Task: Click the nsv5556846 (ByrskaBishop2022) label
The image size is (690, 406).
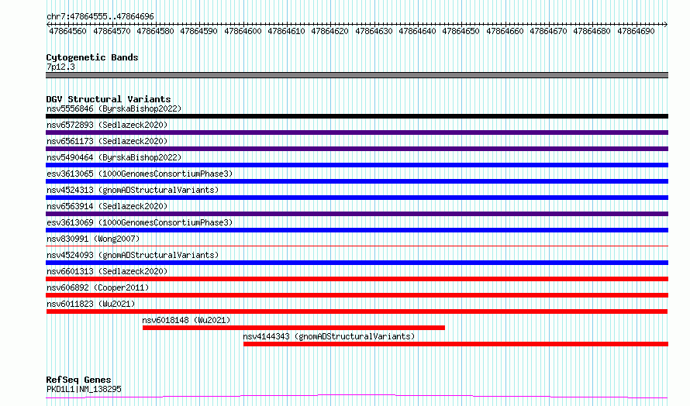Action: pos(114,108)
